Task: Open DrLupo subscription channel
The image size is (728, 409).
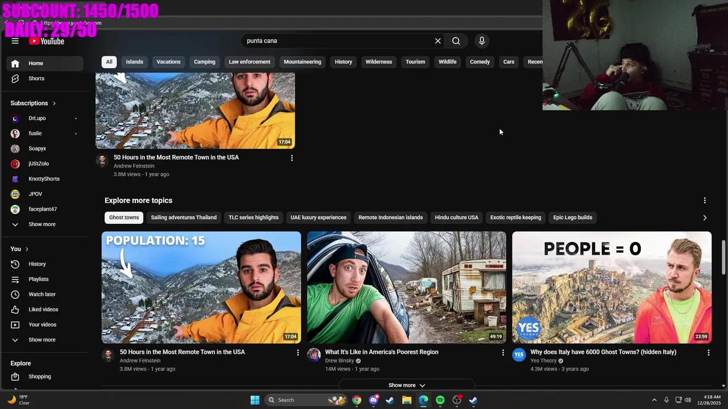Action: pyautogui.click(x=45, y=118)
